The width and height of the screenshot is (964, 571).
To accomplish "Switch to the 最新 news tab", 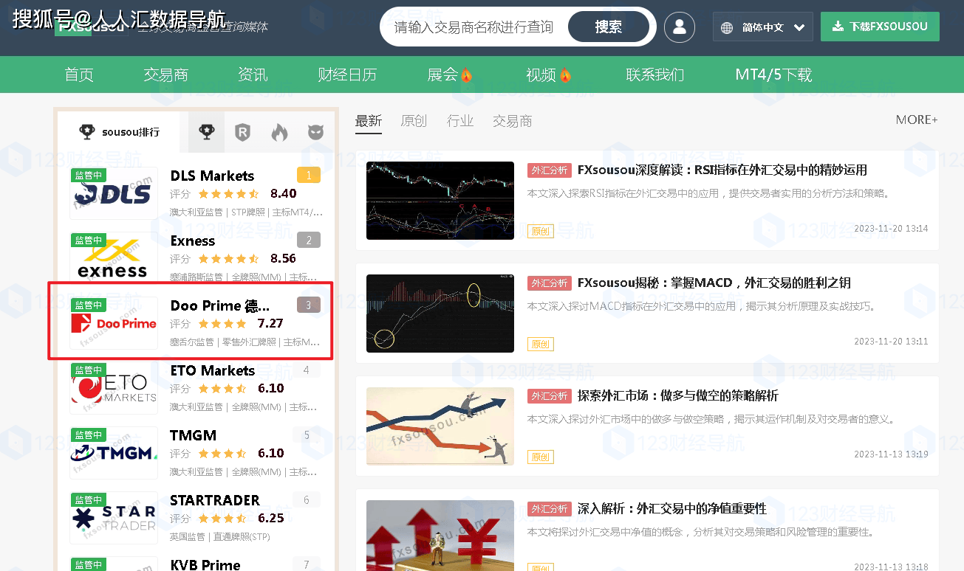I will click(x=369, y=121).
